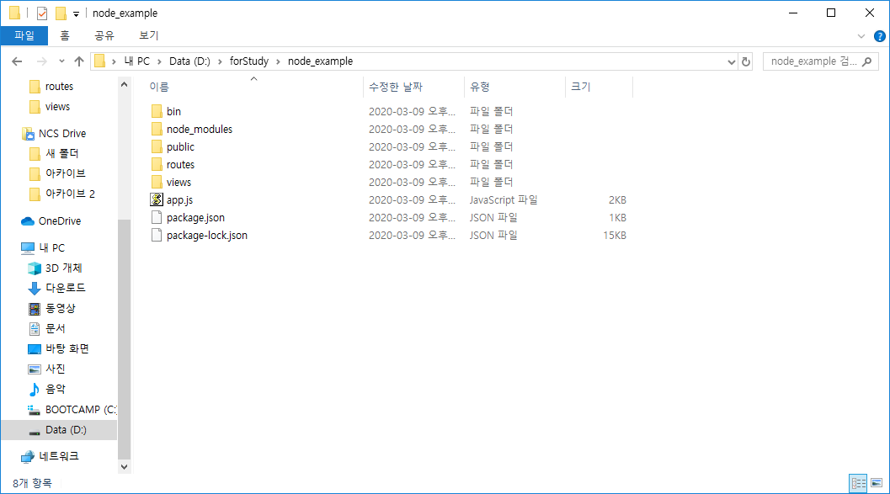Select the OneDrive cloud icon
The width and height of the screenshot is (890, 494).
tap(27, 221)
